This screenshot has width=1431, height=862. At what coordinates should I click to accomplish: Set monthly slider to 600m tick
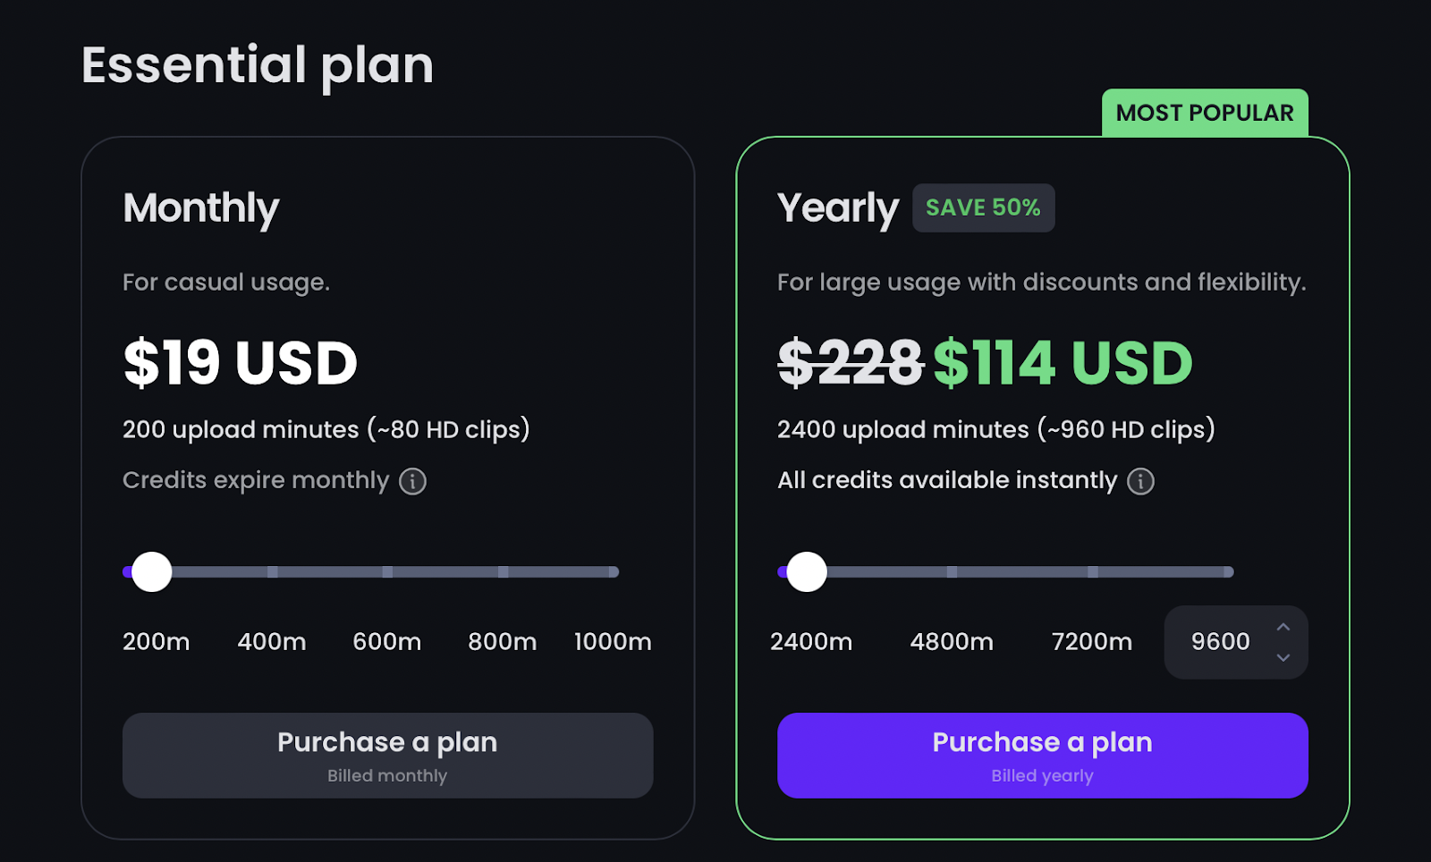coord(387,571)
